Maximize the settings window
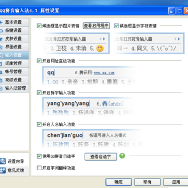 (179, 11)
